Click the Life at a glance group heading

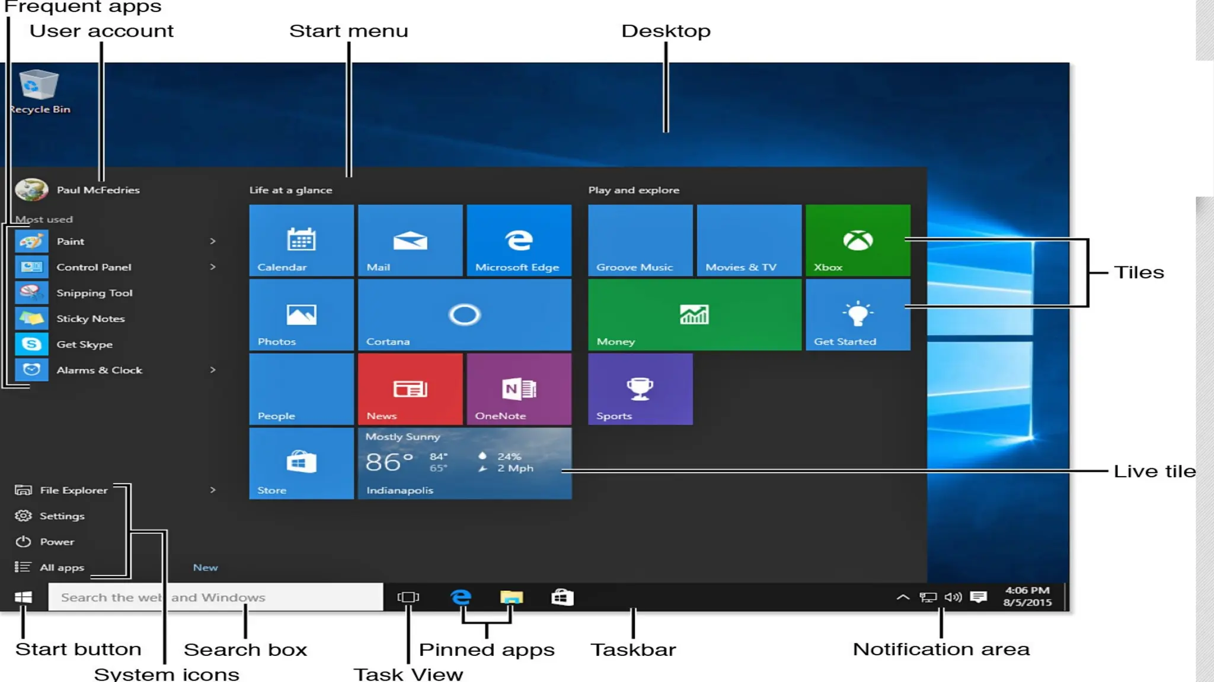coord(290,190)
